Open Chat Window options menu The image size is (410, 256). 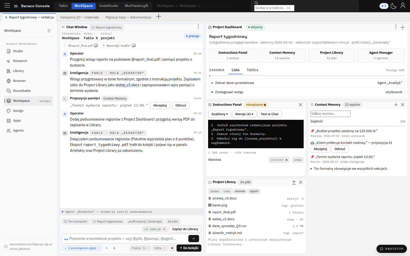198,27
